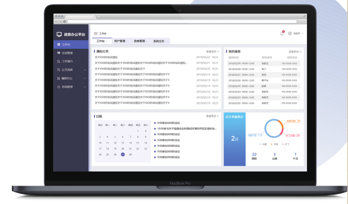The width and height of the screenshot is (348, 204).
Task: Click the 休息天数 7天 chart label
Action: 293,121
